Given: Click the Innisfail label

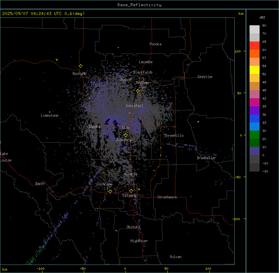Looking at the screenshot, I should [x=134, y=106].
